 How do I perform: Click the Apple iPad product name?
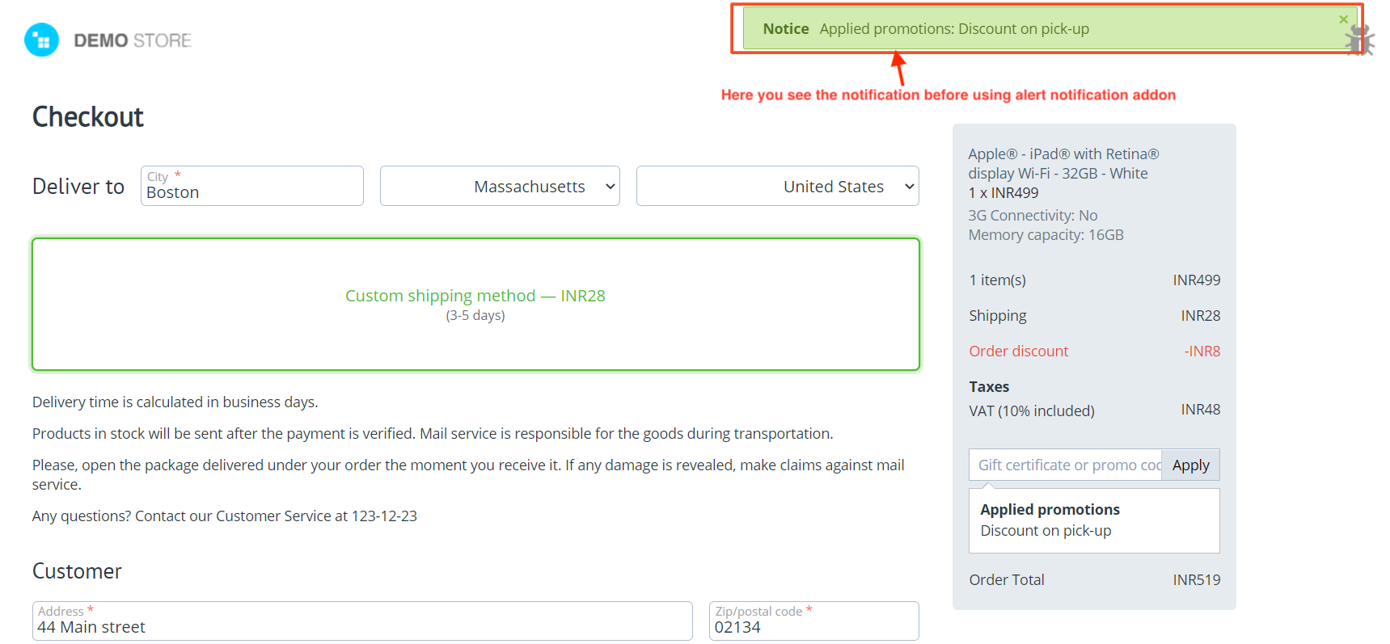(x=1063, y=163)
